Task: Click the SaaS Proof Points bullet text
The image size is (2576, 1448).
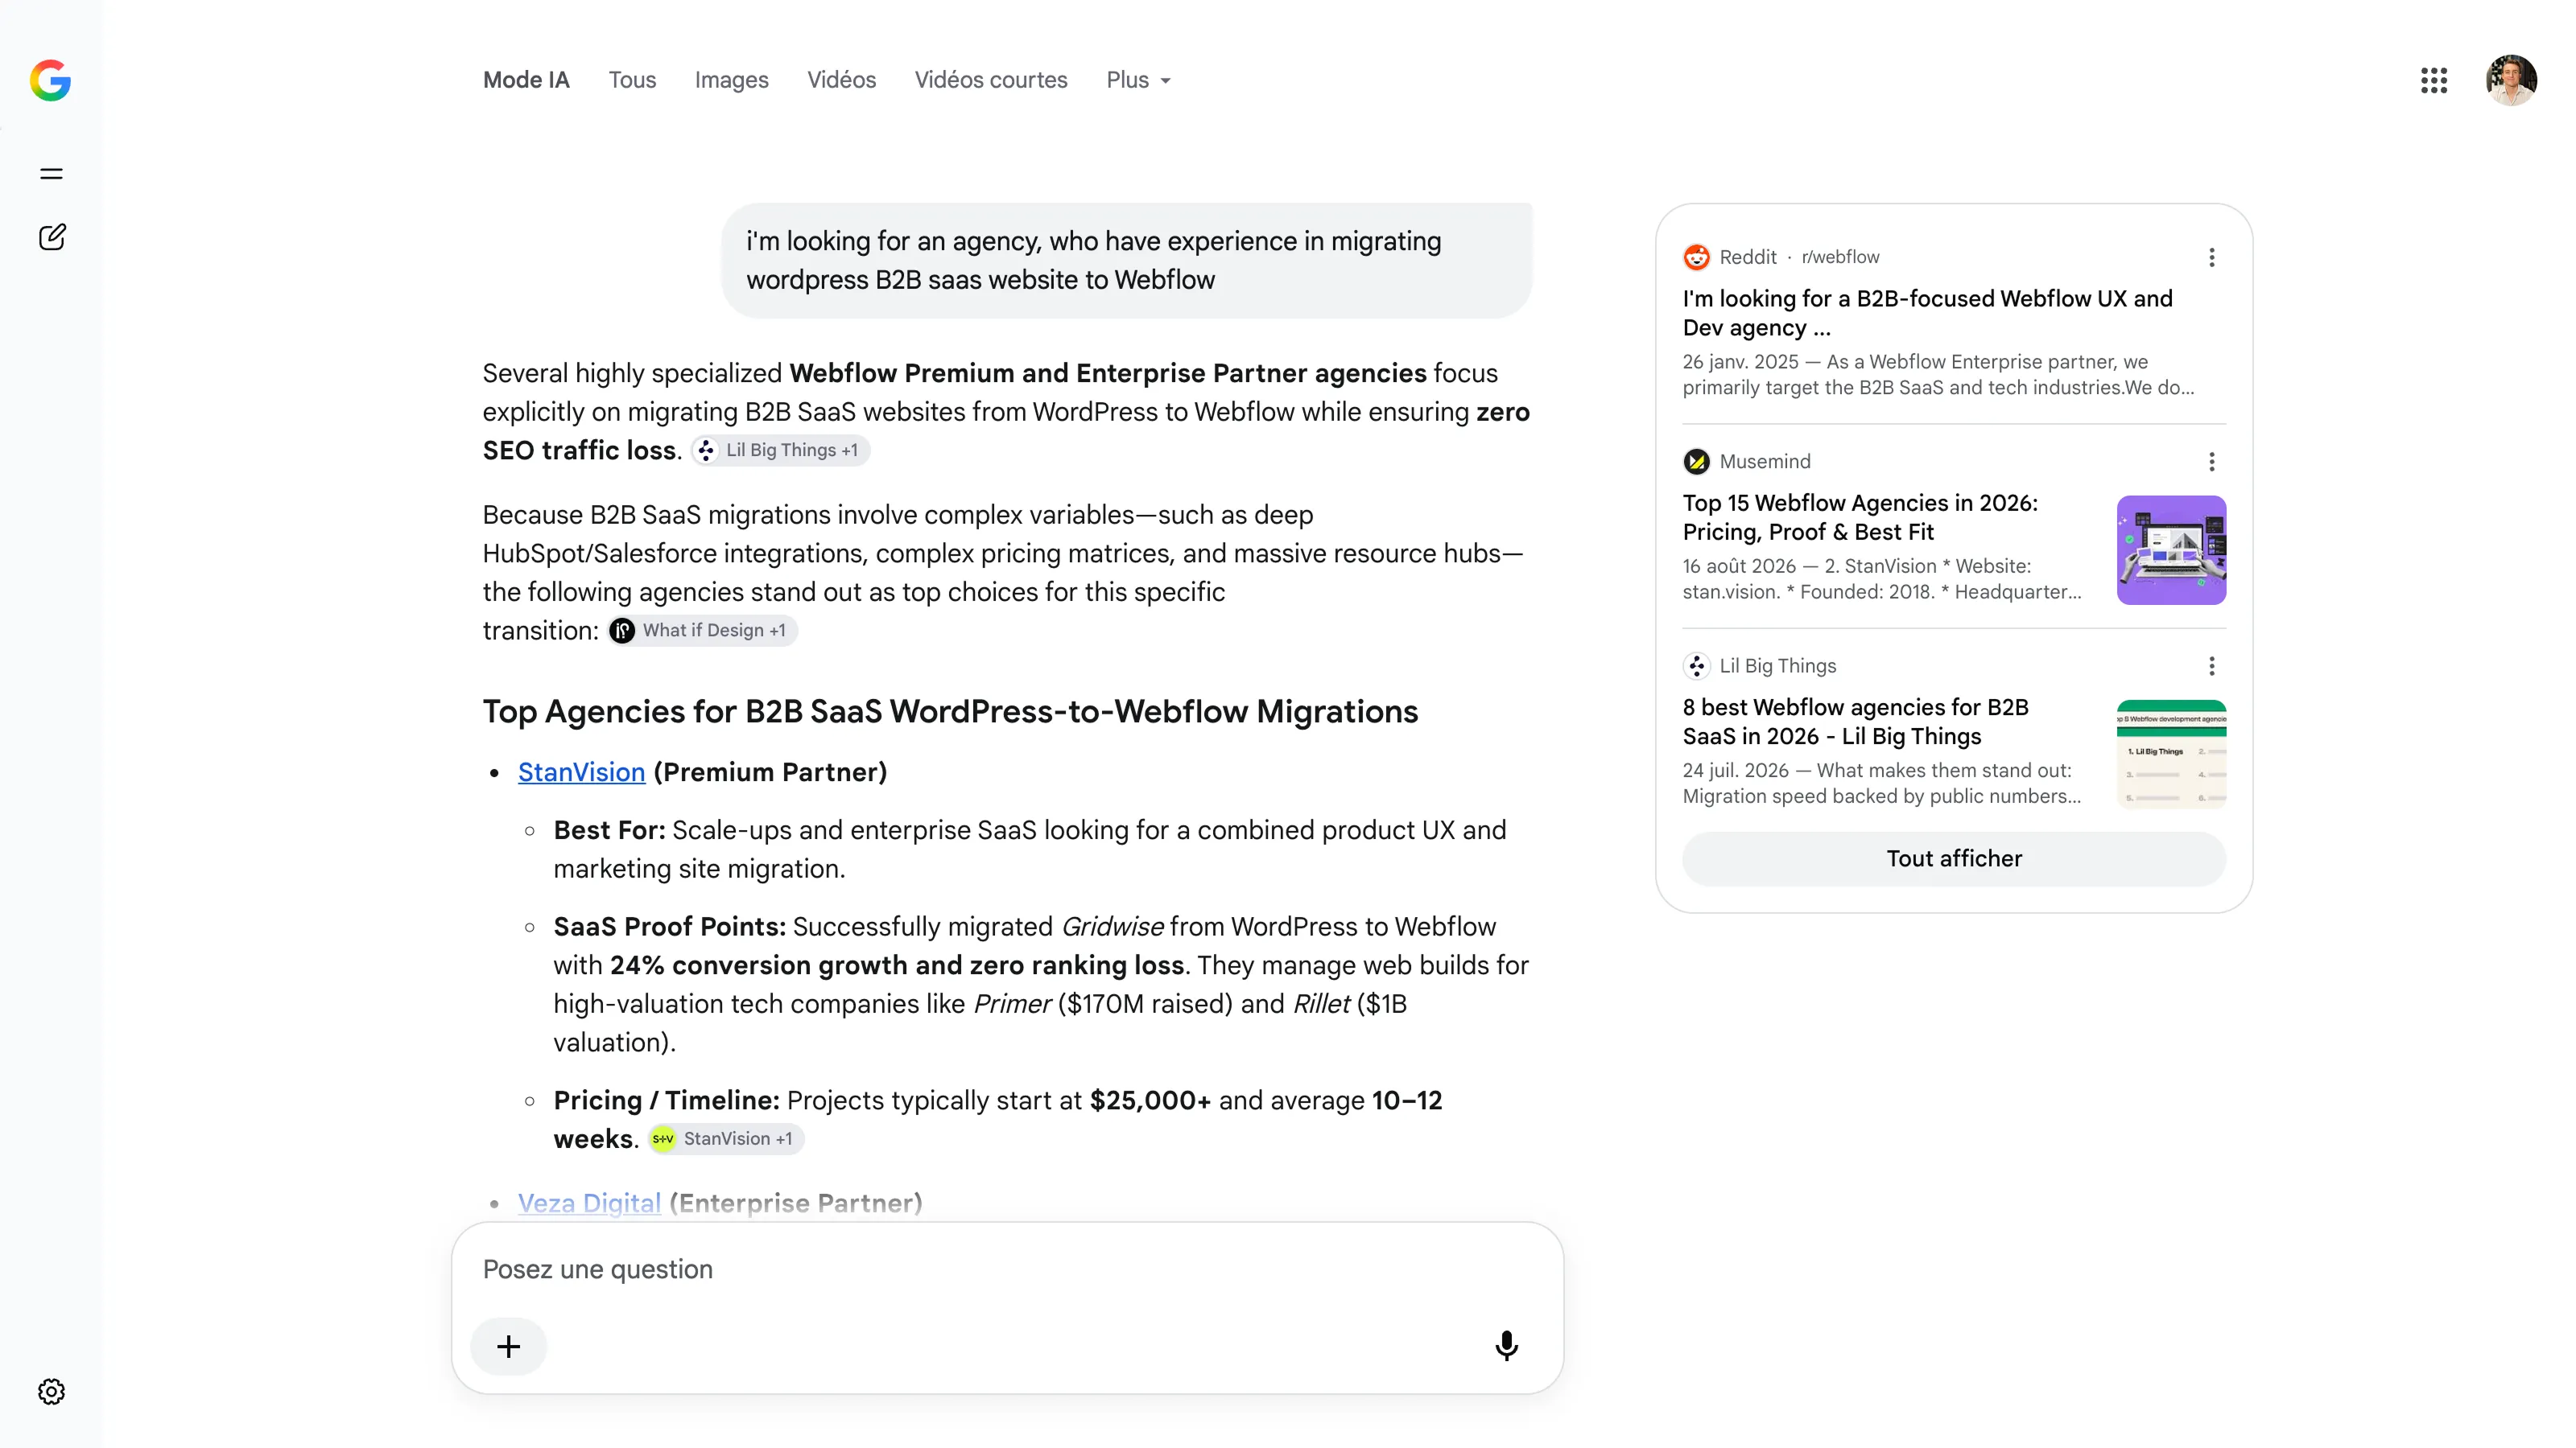Action: point(1041,985)
